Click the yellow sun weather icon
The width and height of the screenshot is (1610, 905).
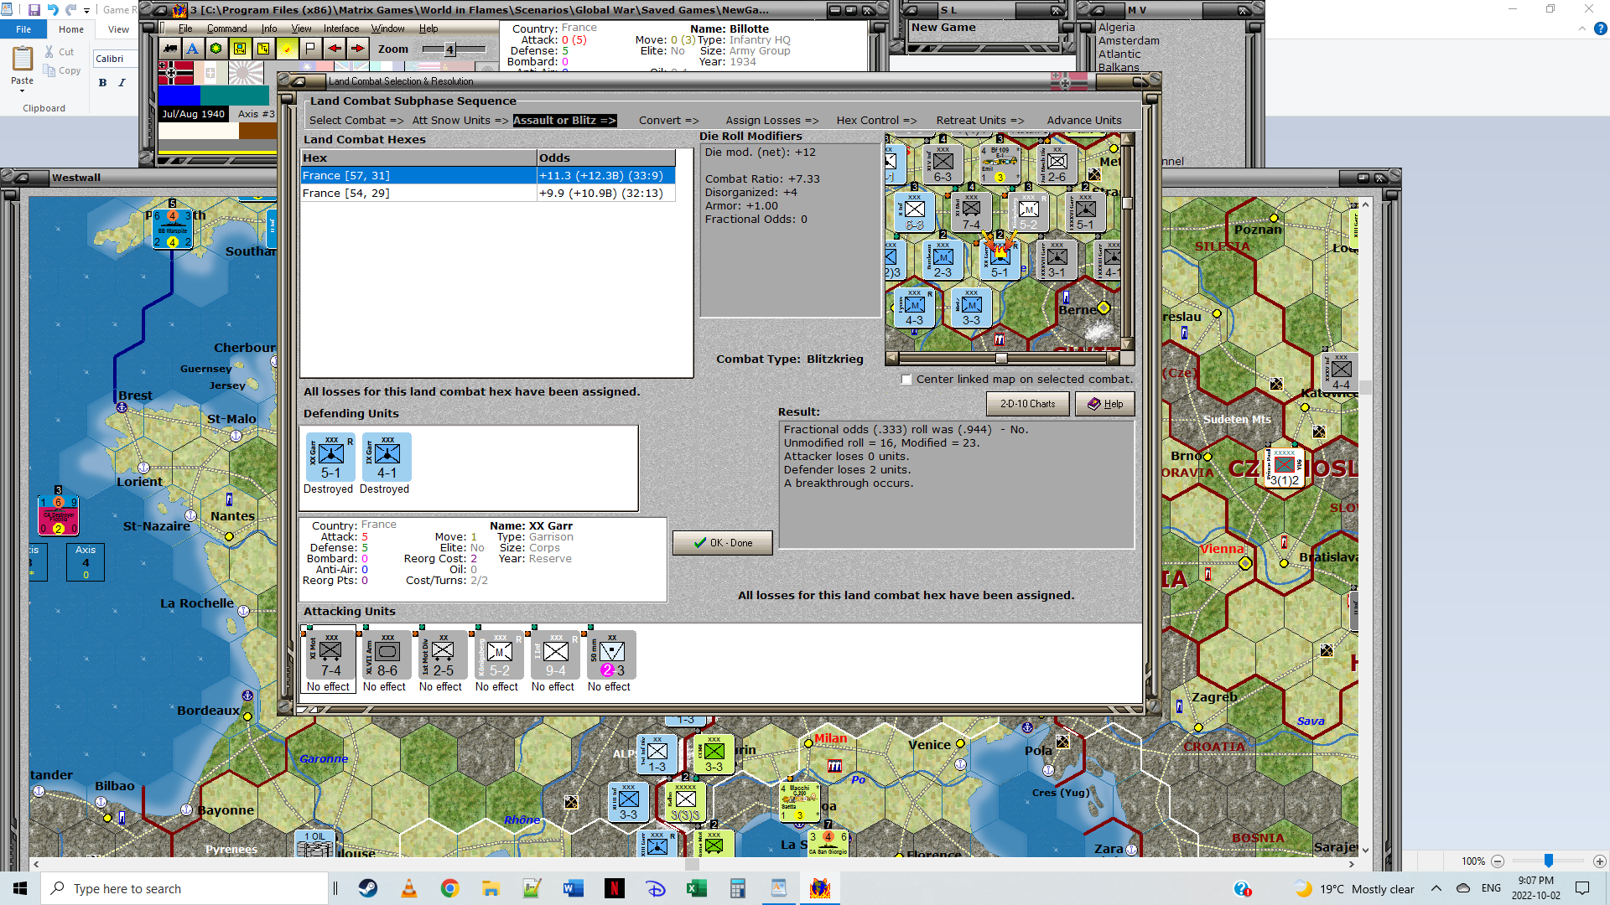coord(287,49)
